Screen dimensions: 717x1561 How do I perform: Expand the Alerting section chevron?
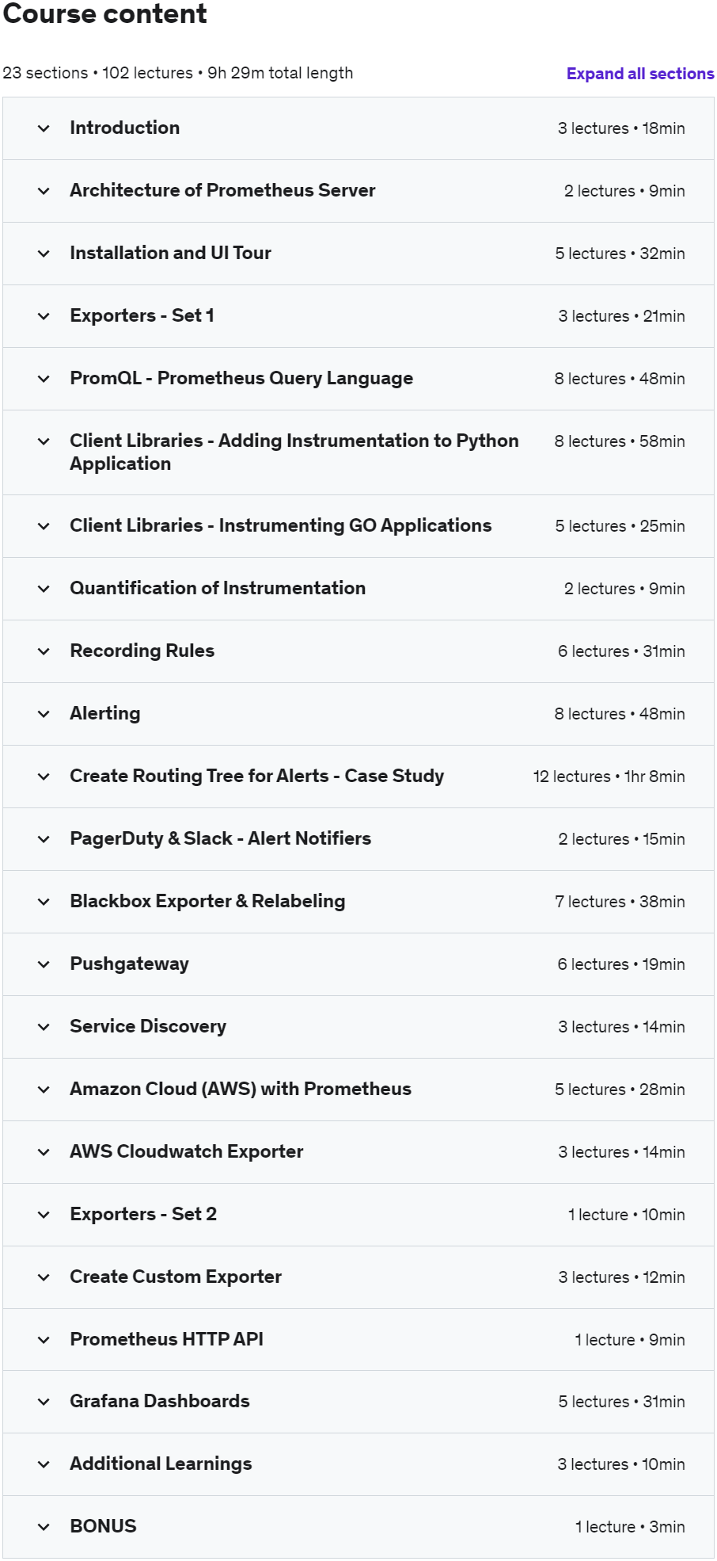tap(44, 714)
